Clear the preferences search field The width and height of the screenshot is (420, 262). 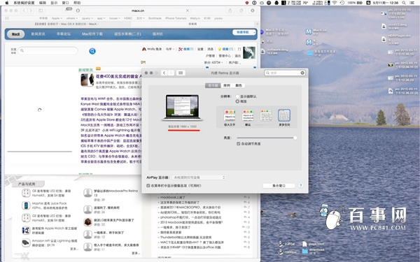click(x=302, y=73)
